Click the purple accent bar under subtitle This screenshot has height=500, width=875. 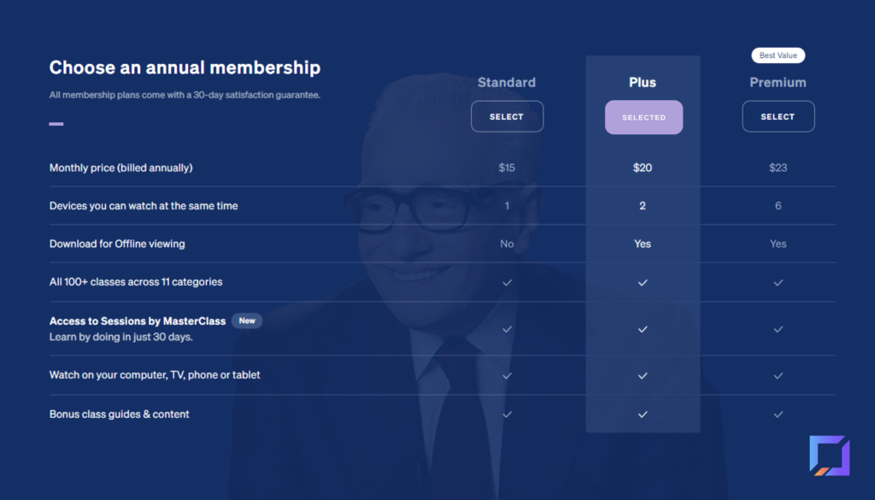point(56,124)
